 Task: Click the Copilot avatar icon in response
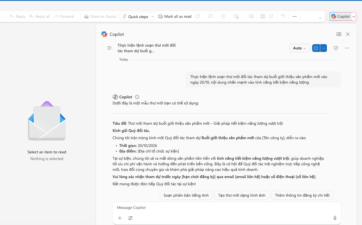tap(115, 97)
